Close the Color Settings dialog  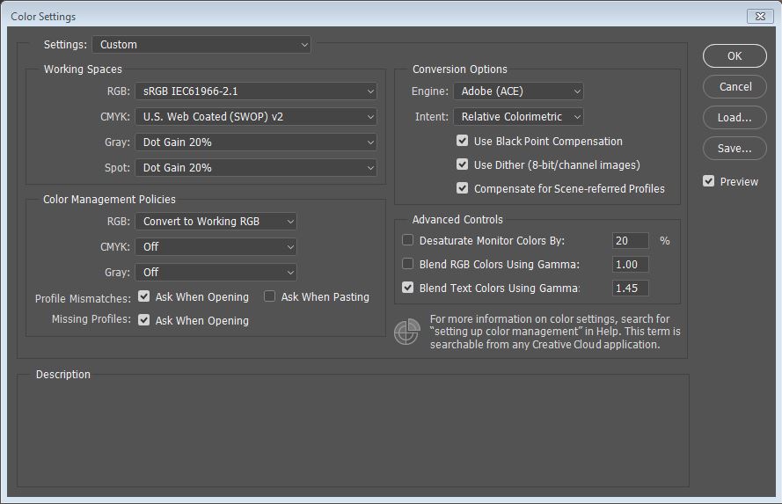click(759, 16)
